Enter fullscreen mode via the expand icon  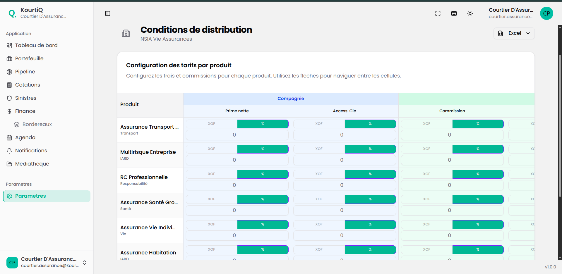(x=438, y=13)
